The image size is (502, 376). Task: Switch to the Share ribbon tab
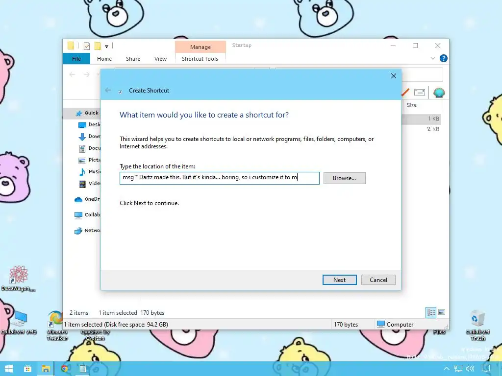pos(133,59)
